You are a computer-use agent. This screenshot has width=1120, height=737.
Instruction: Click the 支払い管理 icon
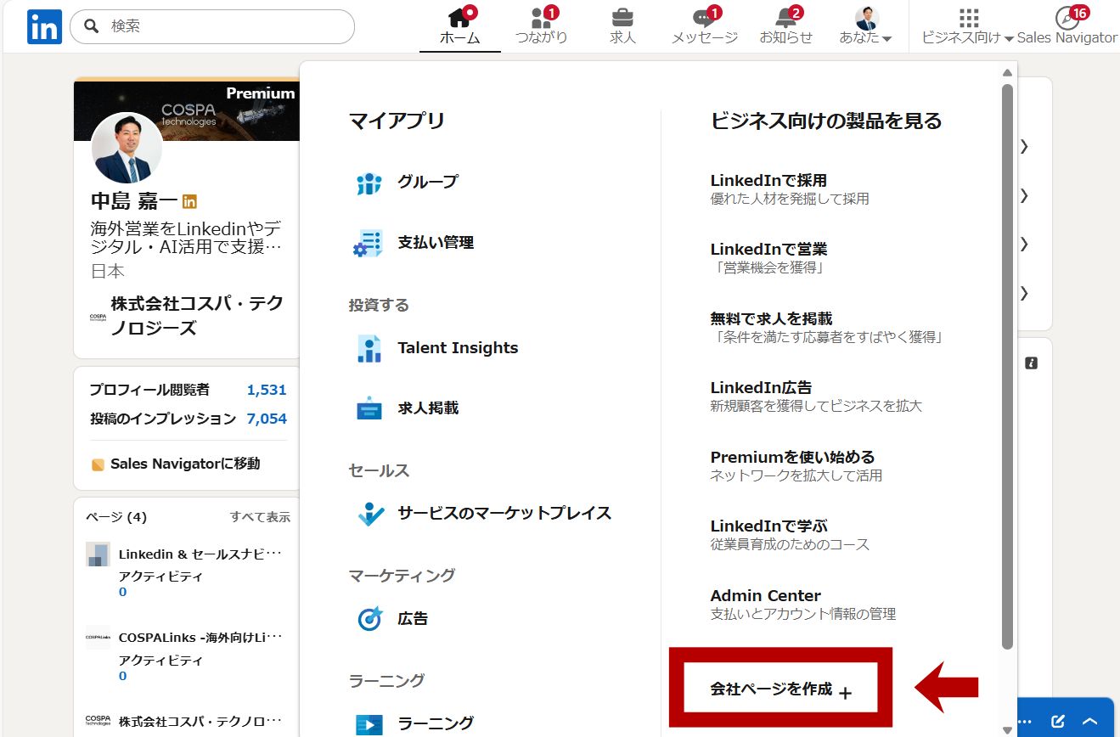(x=368, y=242)
